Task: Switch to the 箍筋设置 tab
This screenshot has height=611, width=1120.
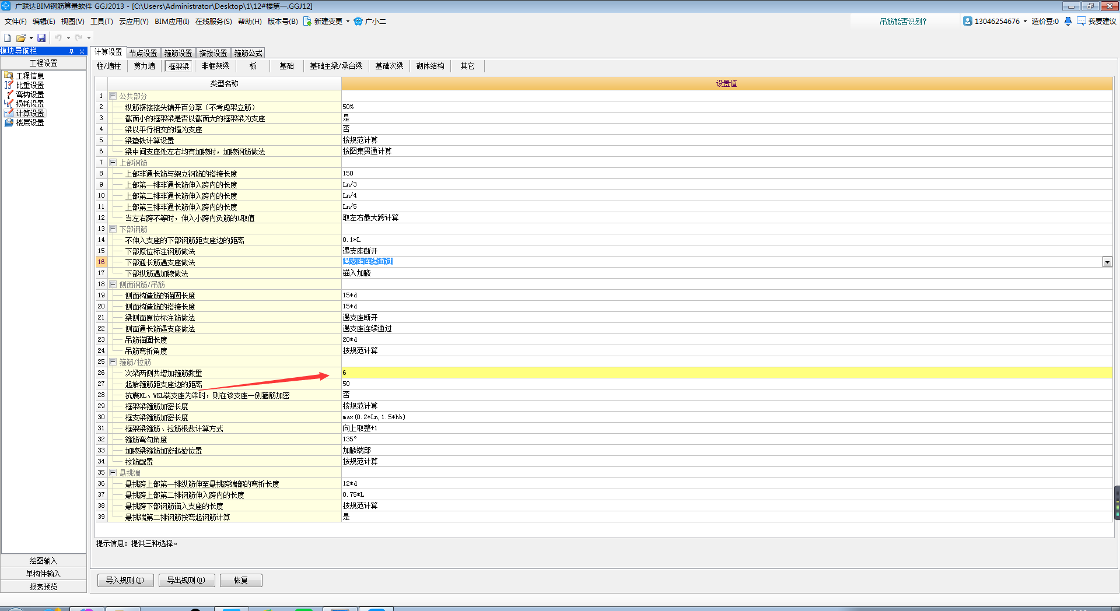Action: tap(178, 53)
